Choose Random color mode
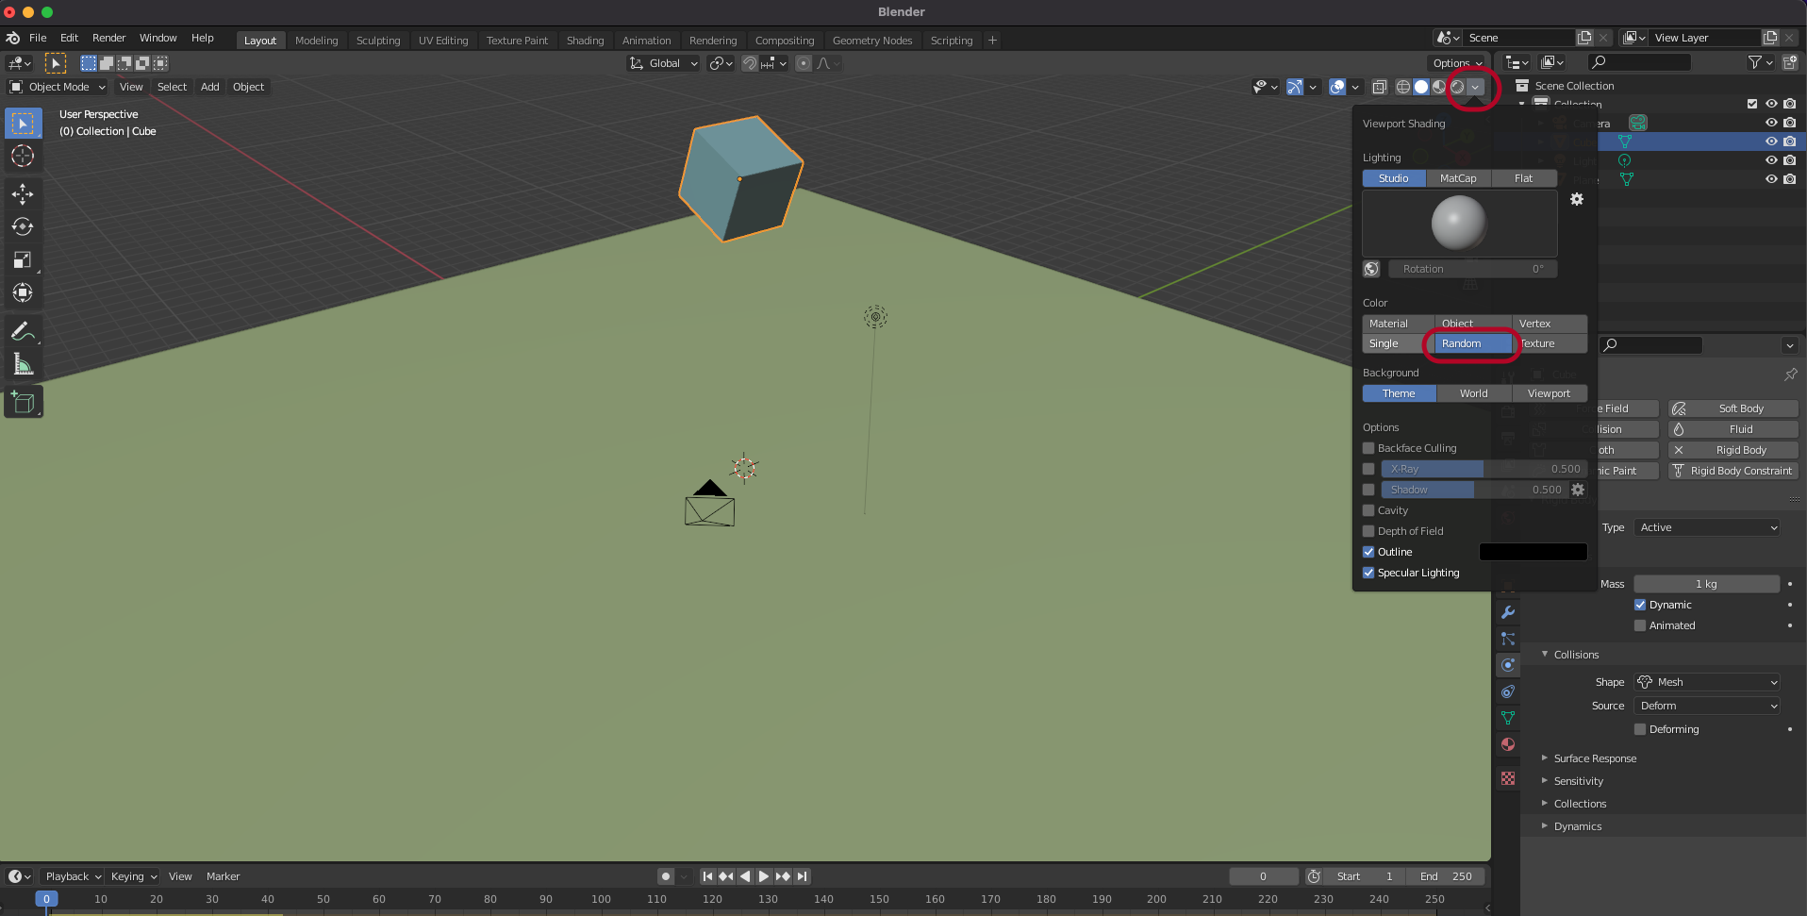Viewport: 1807px width, 916px height. [x=1473, y=343]
